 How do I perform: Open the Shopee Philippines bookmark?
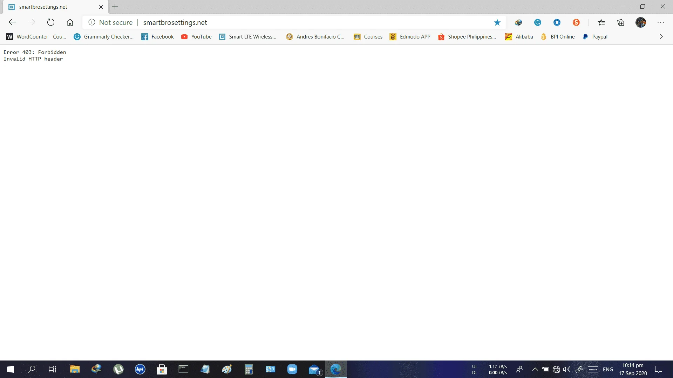pyautogui.click(x=467, y=37)
